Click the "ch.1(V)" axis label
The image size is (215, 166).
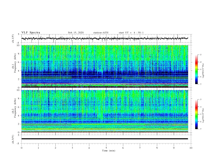coord(13,39)
